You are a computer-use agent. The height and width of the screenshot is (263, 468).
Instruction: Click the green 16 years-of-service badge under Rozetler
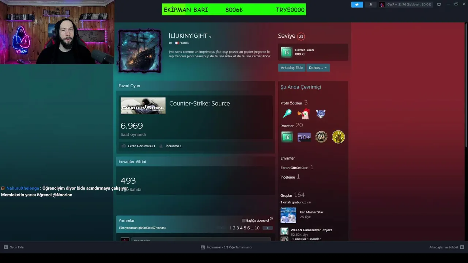[x=287, y=137]
